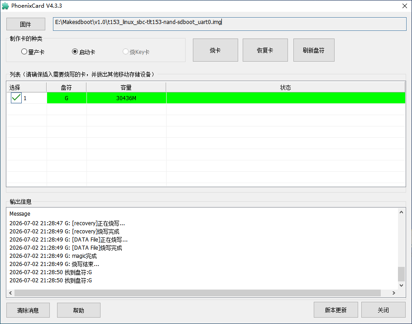Click the green status cell of drive G

pyautogui.click(x=286, y=98)
